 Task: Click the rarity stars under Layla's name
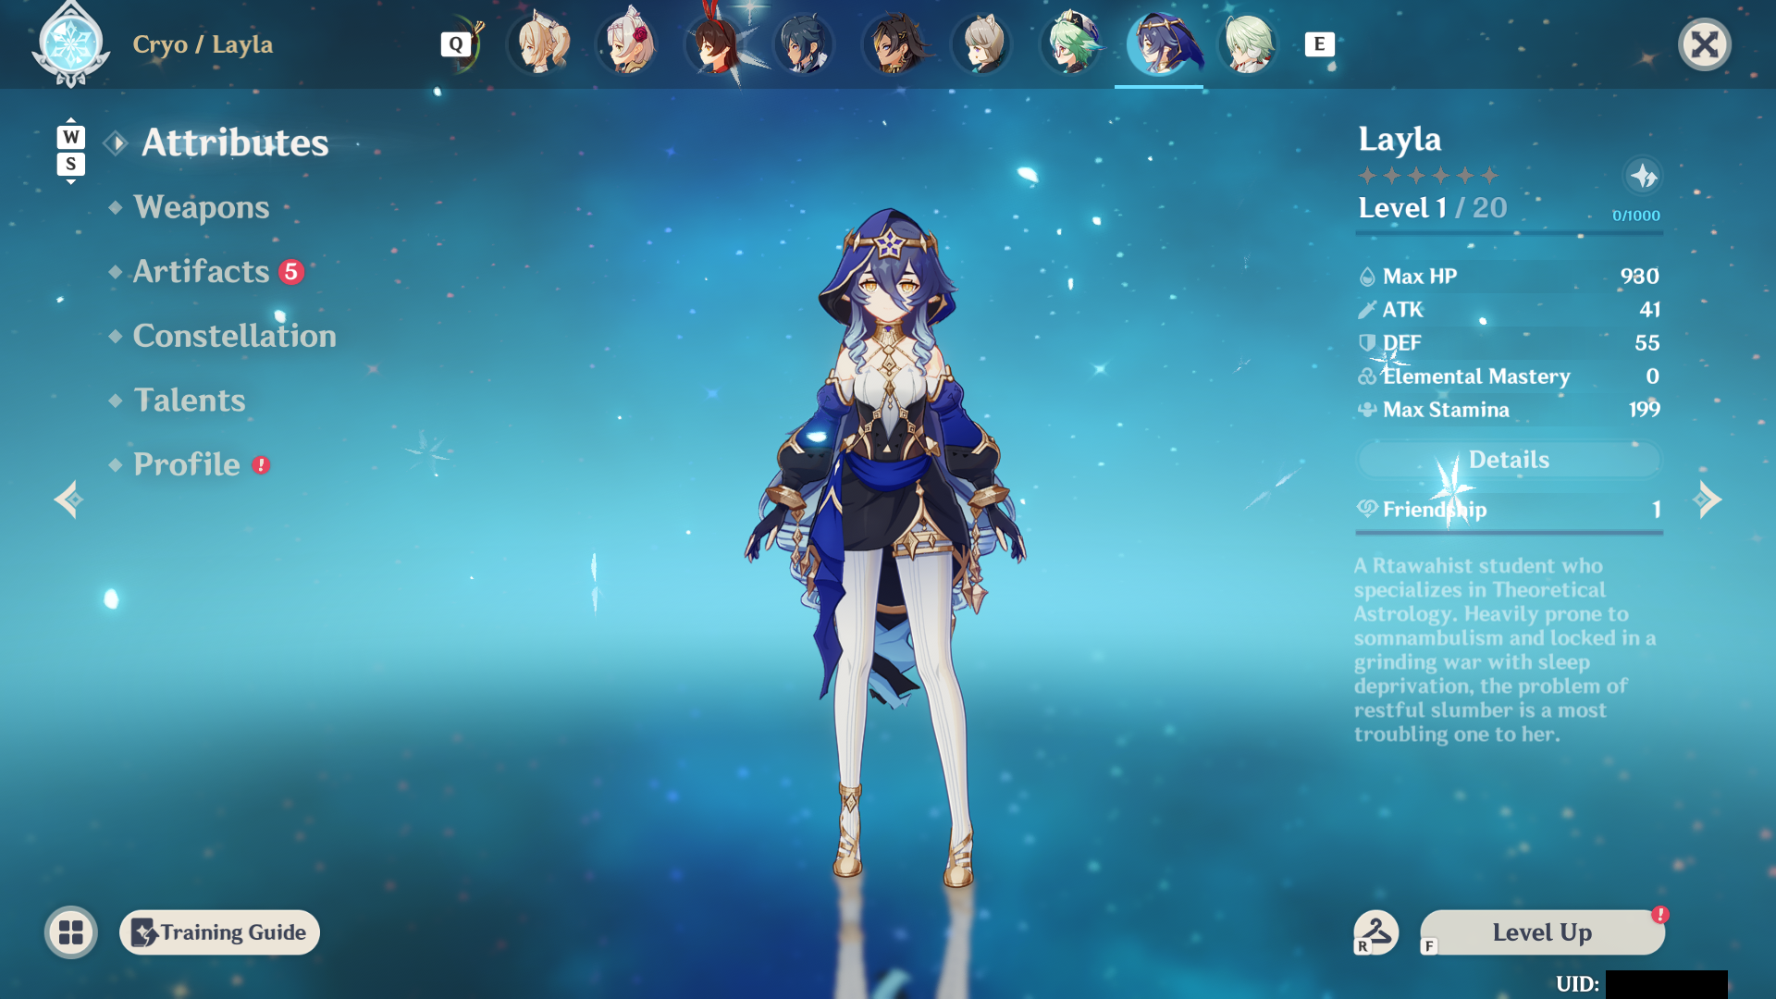point(1428,176)
